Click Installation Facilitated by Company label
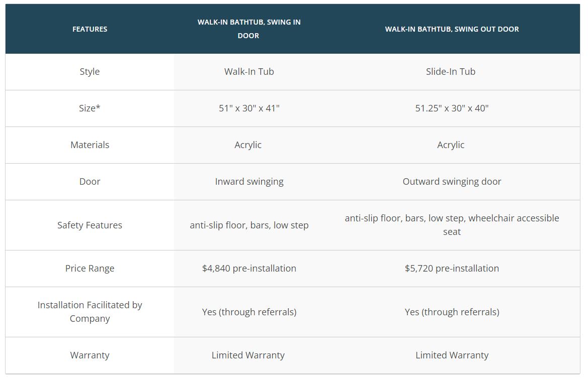This screenshot has height=382, width=588. pyautogui.click(x=90, y=312)
